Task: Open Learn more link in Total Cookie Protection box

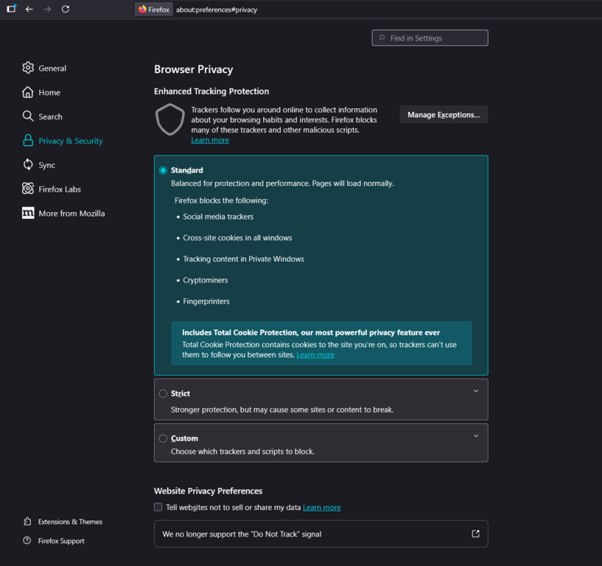Action: coord(315,354)
